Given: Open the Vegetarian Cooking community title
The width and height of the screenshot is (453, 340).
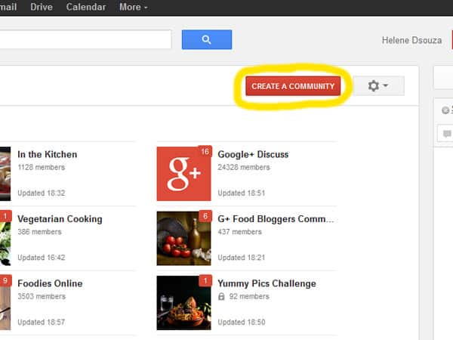Looking at the screenshot, I should pyautogui.click(x=60, y=219).
